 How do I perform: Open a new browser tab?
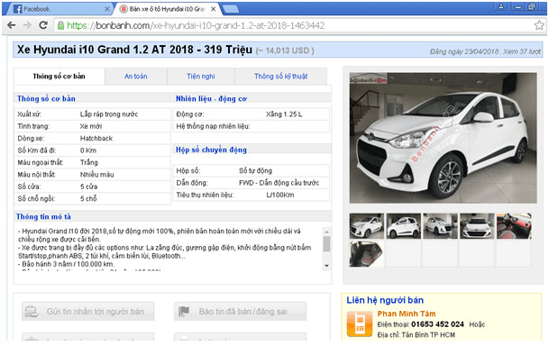coord(231,9)
